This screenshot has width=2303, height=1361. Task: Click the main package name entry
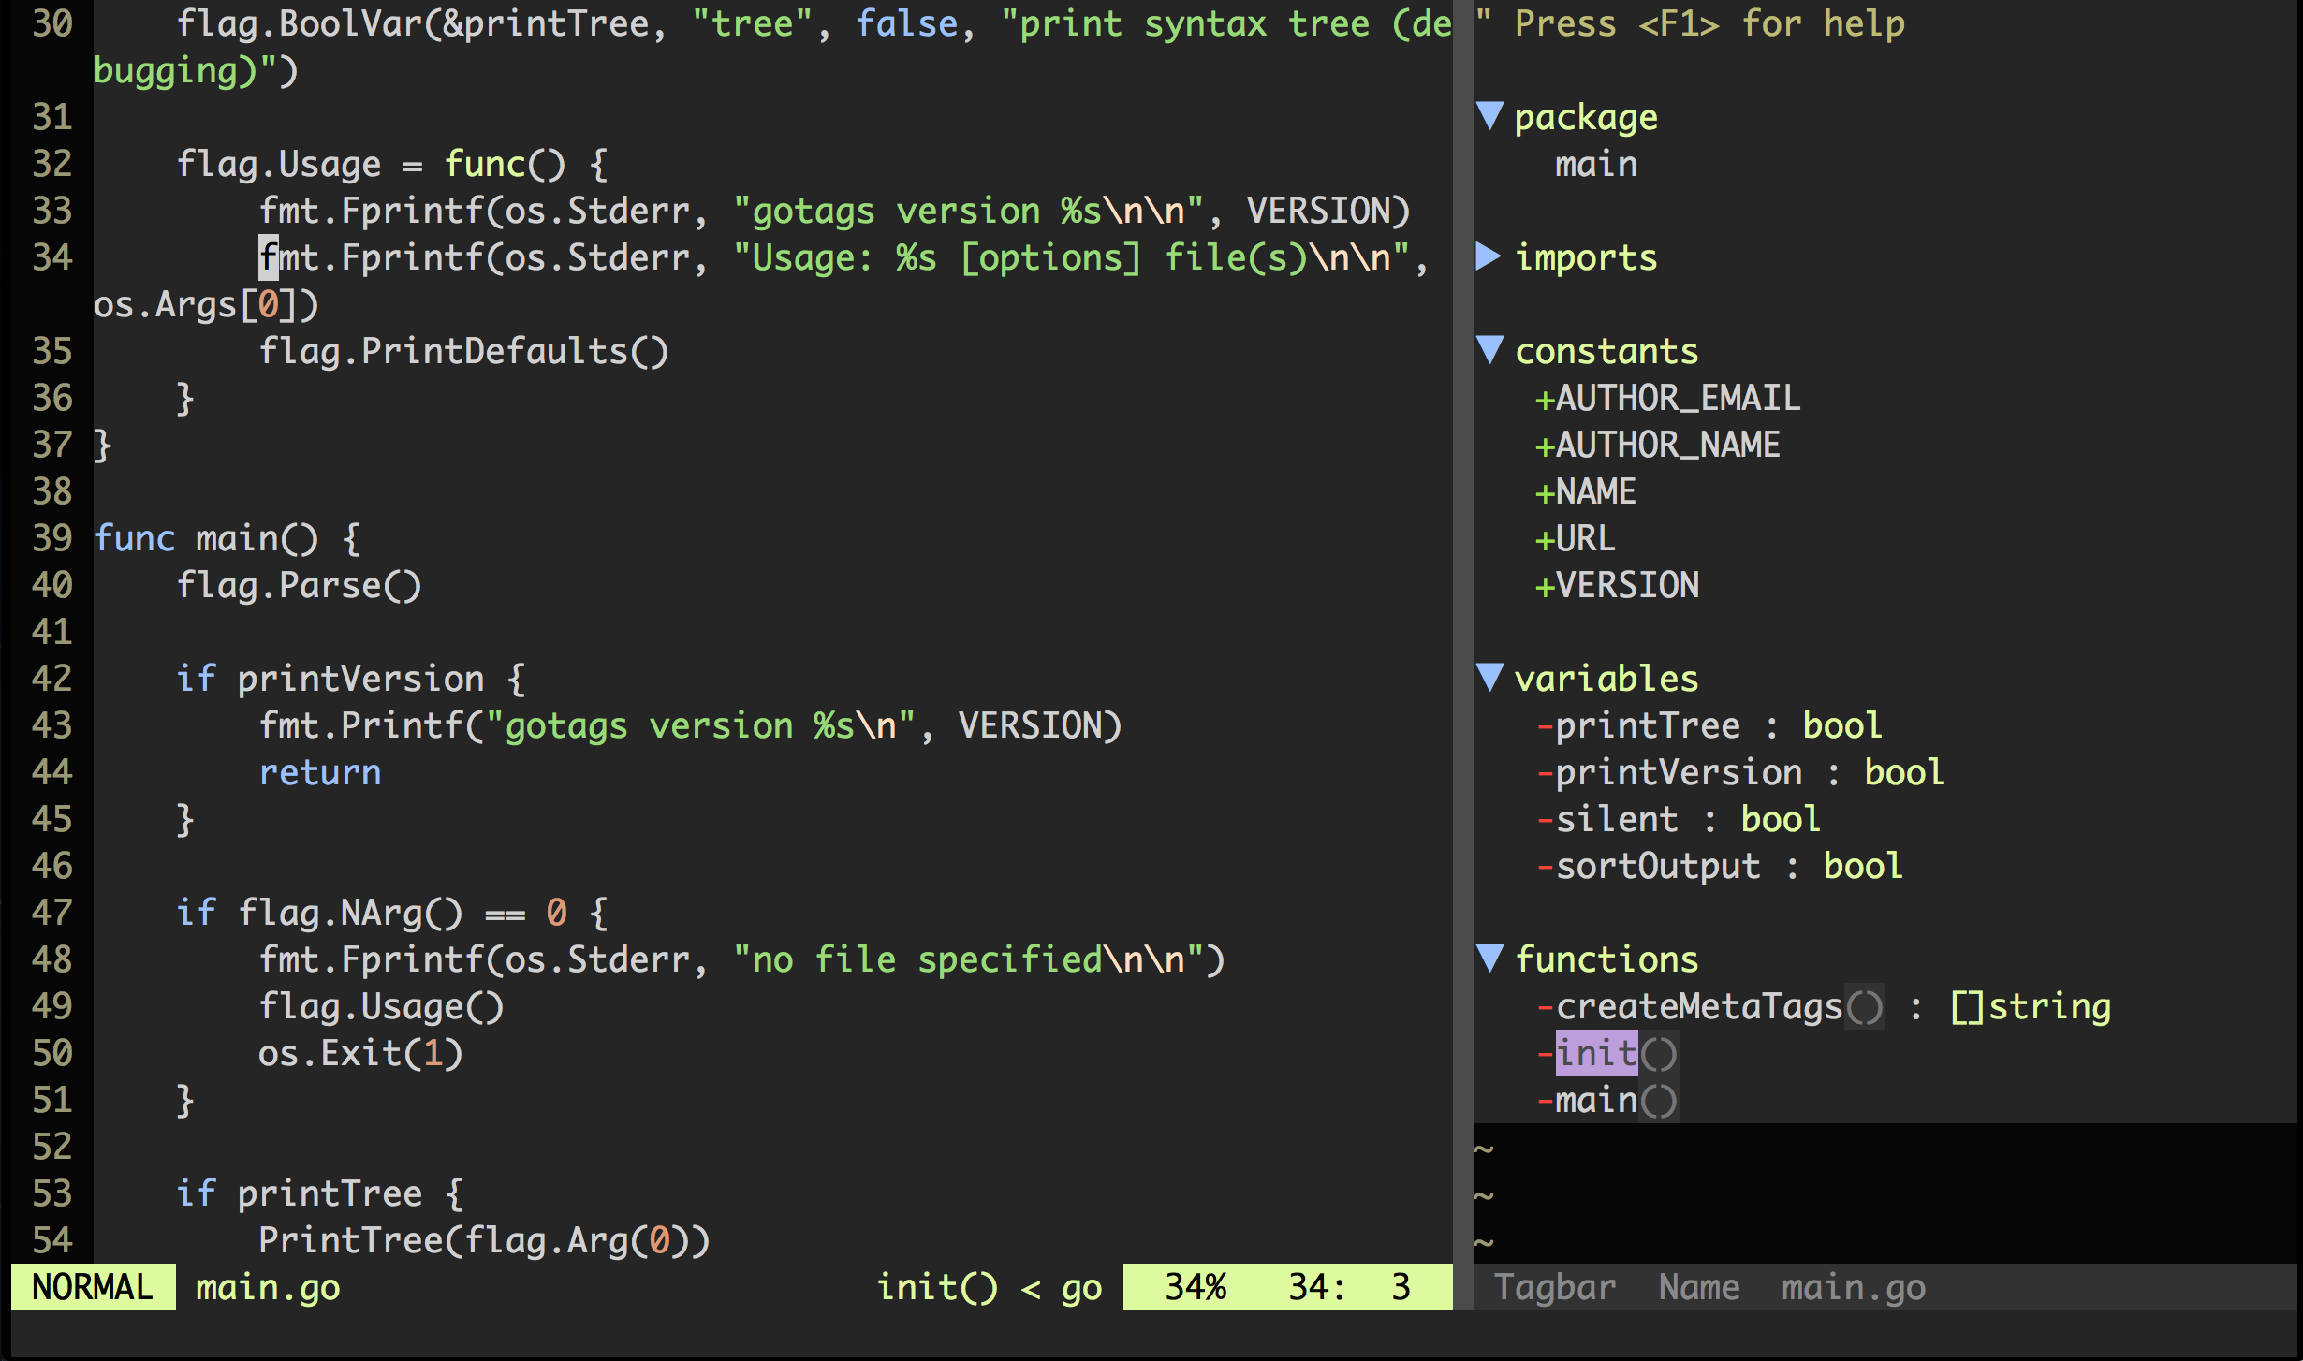pyautogui.click(x=1596, y=165)
